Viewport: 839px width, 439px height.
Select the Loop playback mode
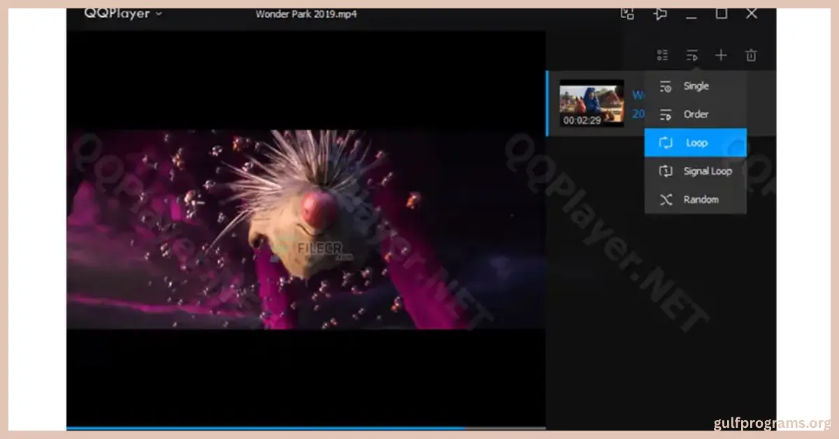click(x=696, y=142)
